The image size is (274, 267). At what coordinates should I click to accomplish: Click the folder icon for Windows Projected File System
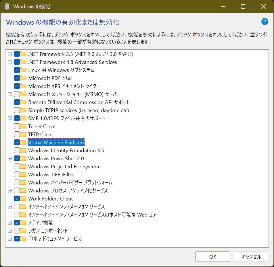pos(23,166)
